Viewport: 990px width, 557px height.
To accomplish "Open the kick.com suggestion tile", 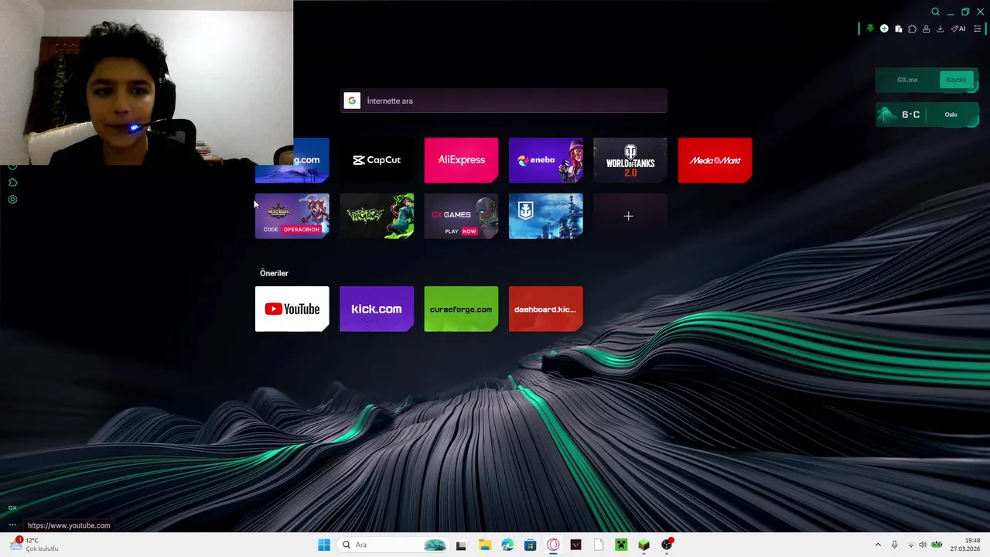I will tap(377, 309).
